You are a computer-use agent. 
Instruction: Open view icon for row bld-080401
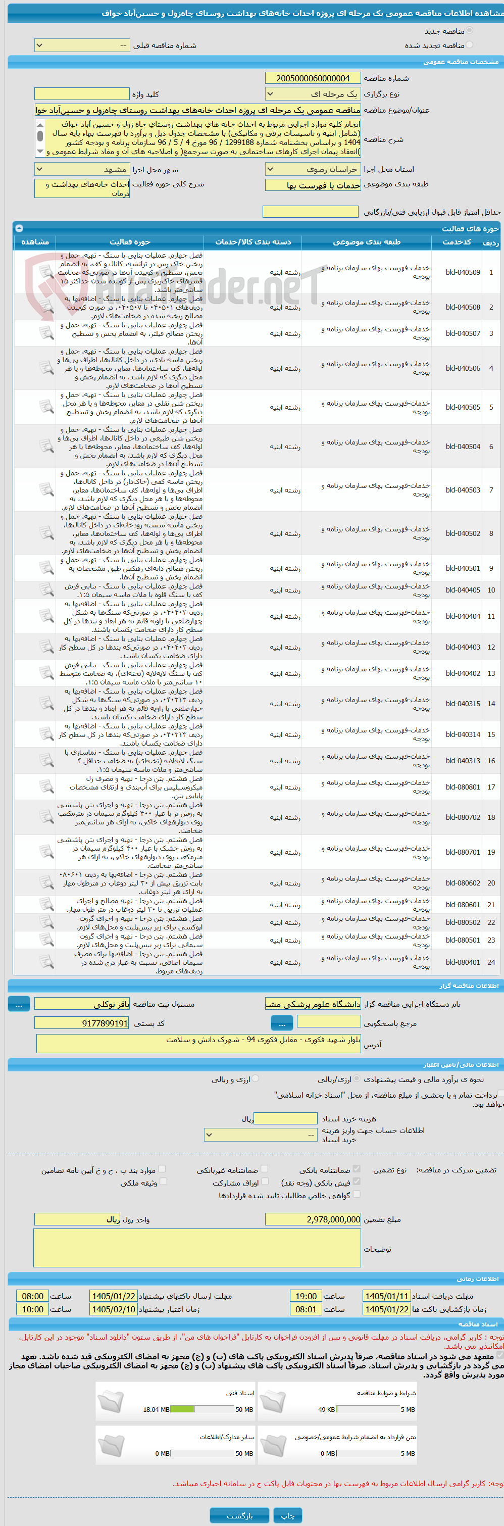[46, 962]
